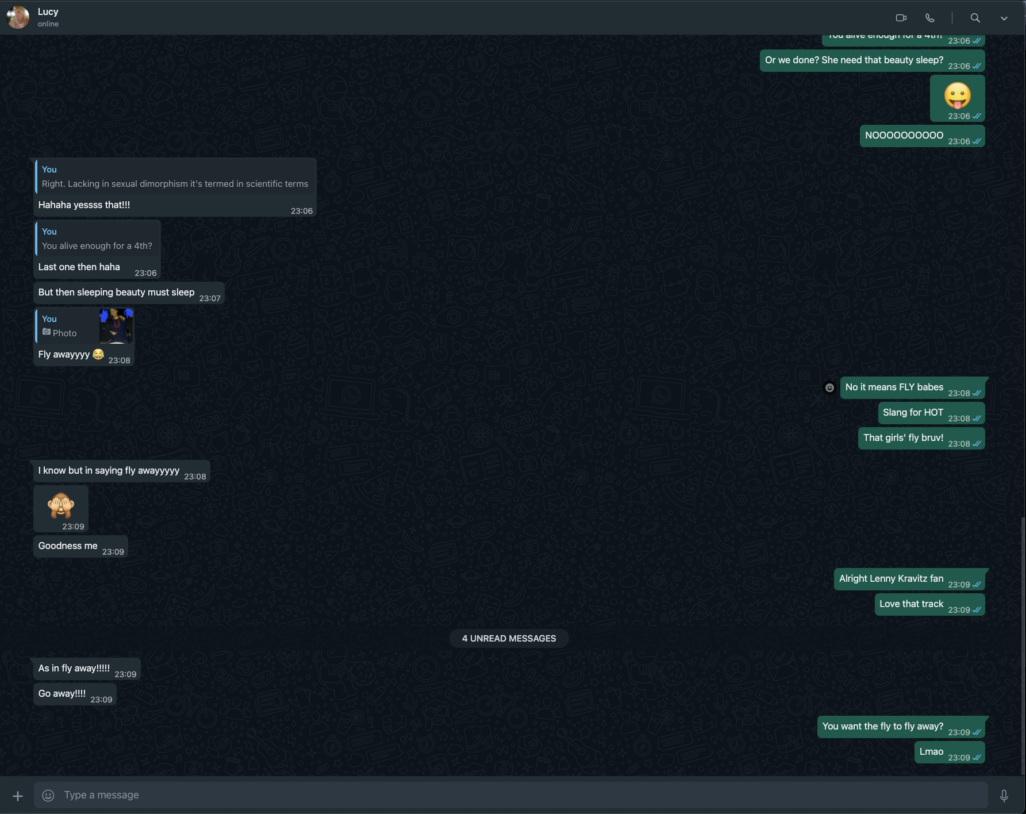Click the 'Go away!!!!' message bubble
This screenshot has width=1026, height=814.
(62, 693)
